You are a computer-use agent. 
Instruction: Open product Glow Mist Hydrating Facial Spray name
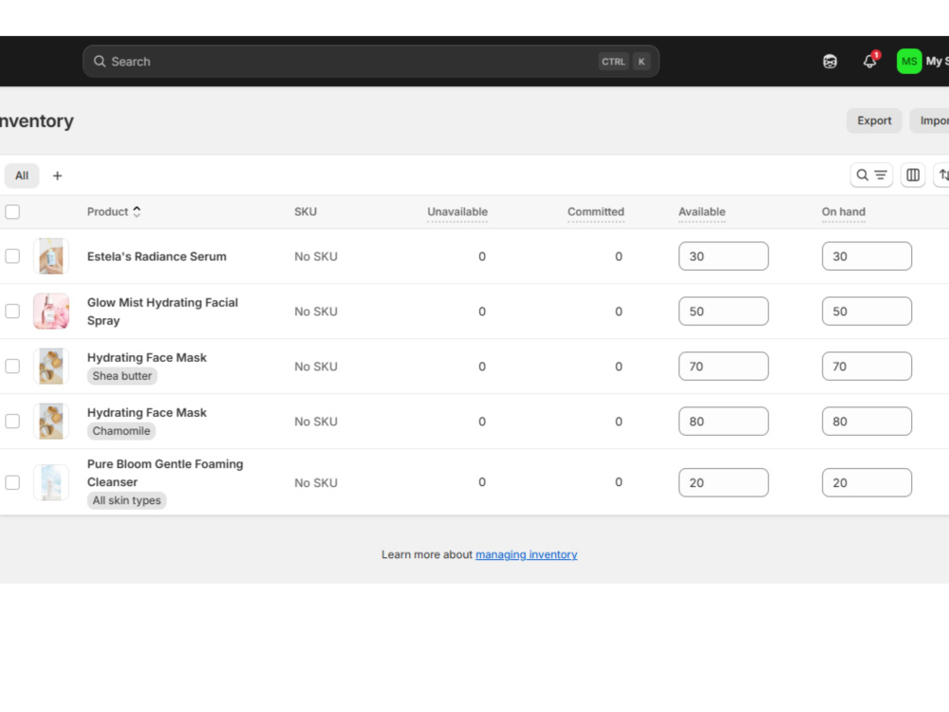(163, 311)
